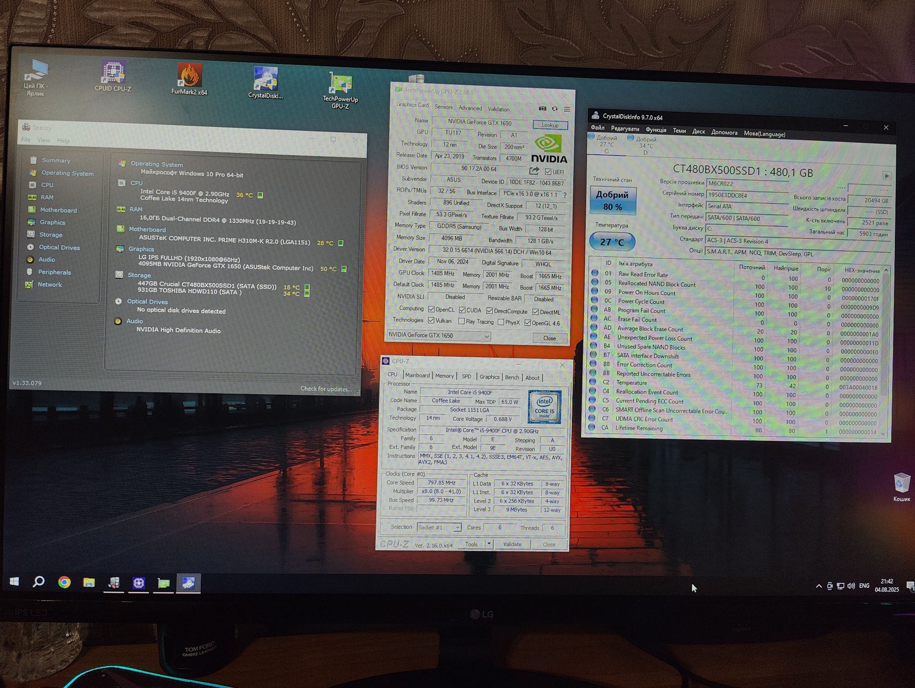Viewport: 915px width, 688px height.
Task: Toggle DirectML checkbox in GPU-Z
Action: [535, 312]
